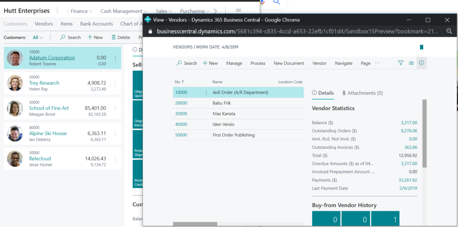Viewport: 458px width, 227px height.
Task: Switch to the Details tab in FactBox
Action: [x=323, y=93]
